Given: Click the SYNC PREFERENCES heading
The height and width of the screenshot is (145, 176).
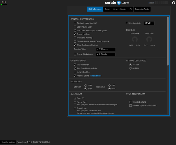Looking at the screenshot, I should click(136, 94).
